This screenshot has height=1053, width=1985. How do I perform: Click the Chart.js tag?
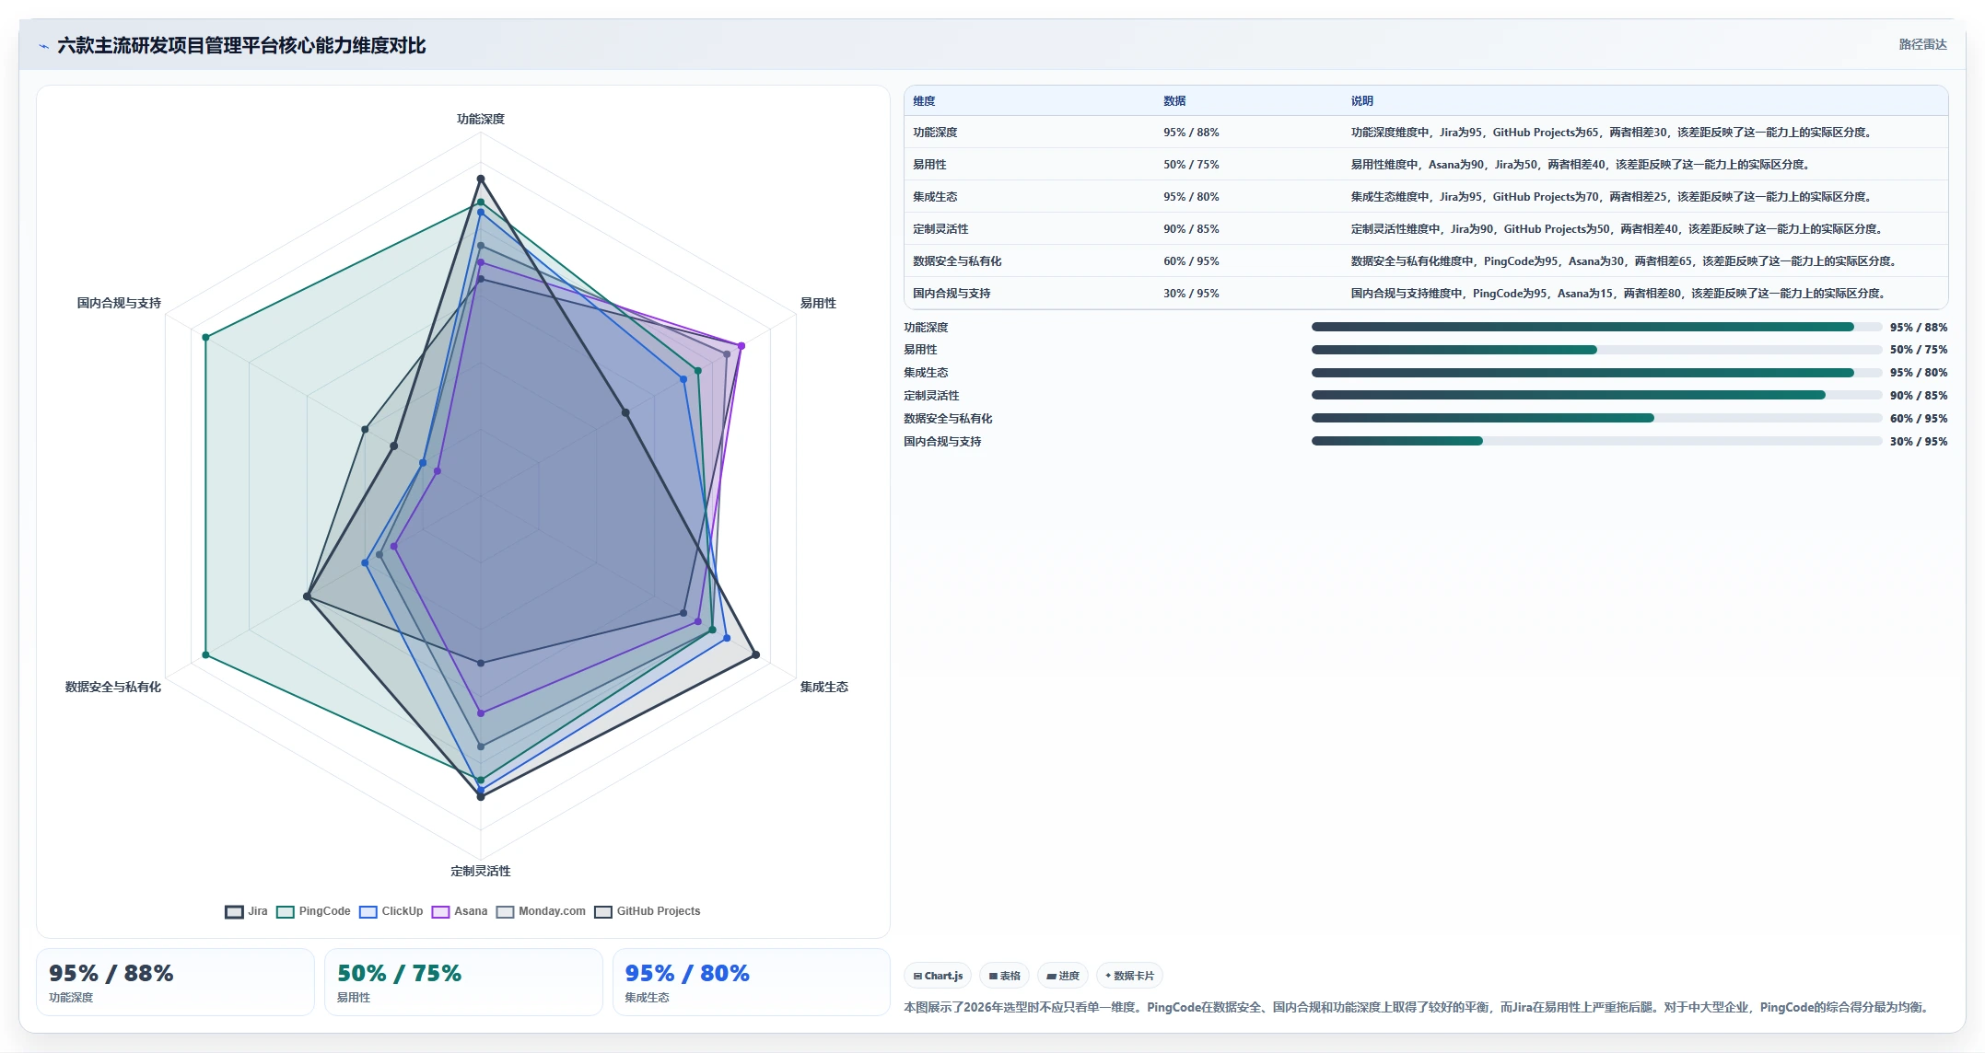pyautogui.click(x=938, y=976)
